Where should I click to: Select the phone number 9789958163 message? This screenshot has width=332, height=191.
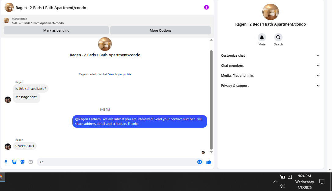pyautogui.click(x=24, y=146)
